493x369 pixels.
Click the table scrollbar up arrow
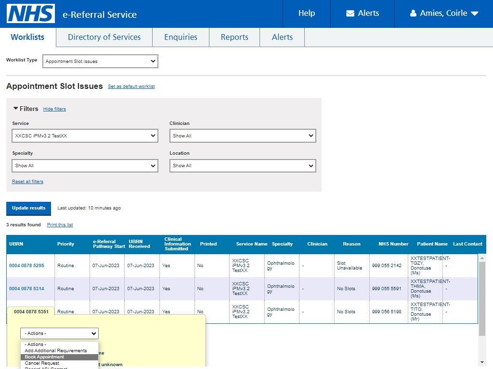pos(482,258)
